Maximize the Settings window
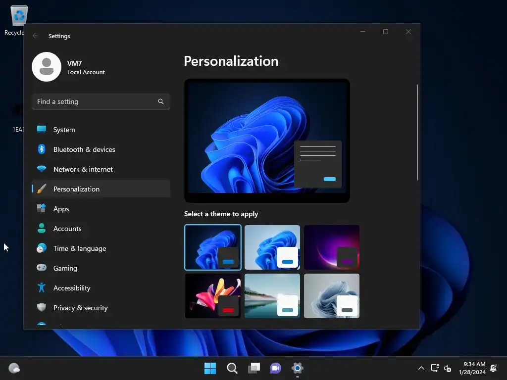Image resolution: width=507 pixels, height=380 pixels. (x=386, y=32)
